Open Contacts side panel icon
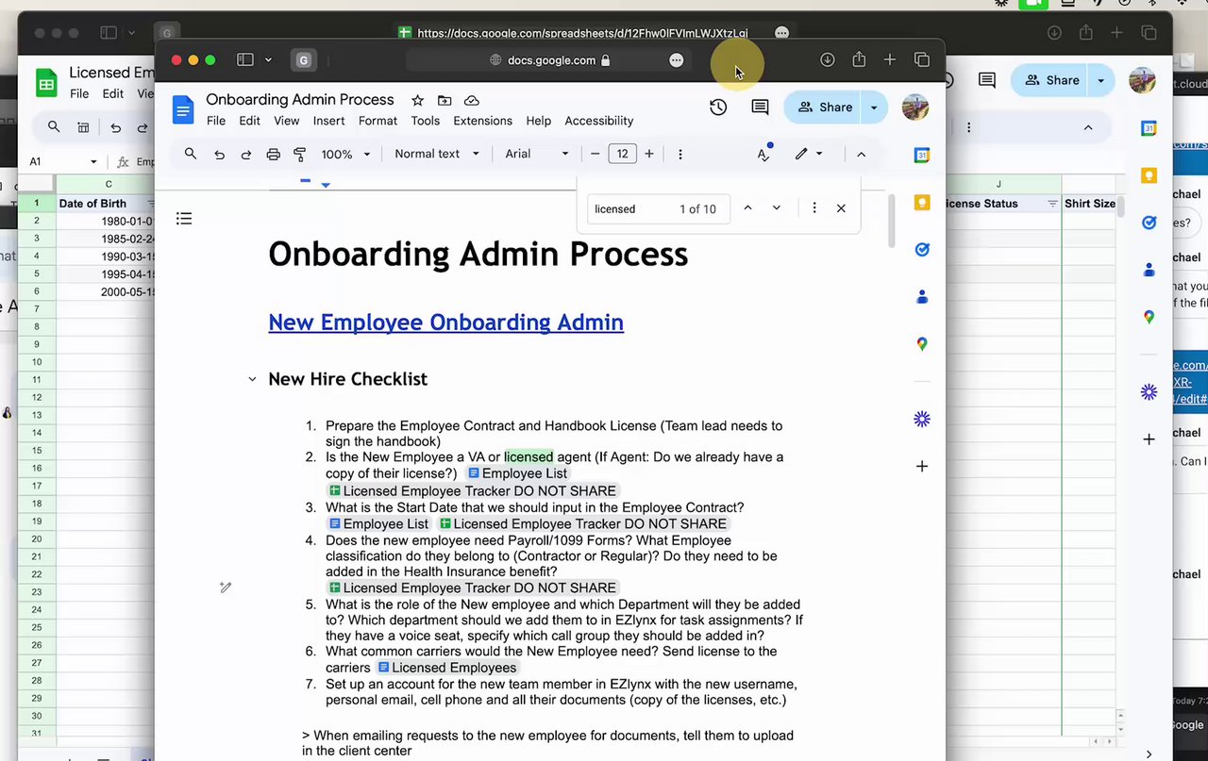 pyautogui.click(x=922, y=297)
